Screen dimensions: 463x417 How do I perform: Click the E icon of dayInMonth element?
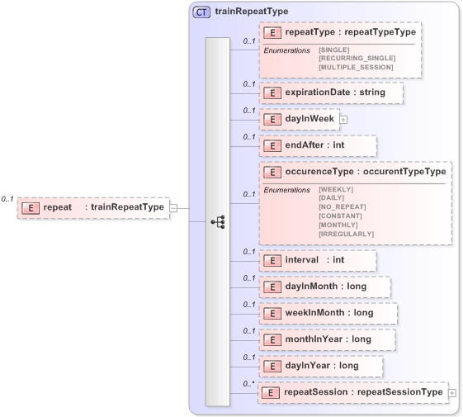pos(272,287)
